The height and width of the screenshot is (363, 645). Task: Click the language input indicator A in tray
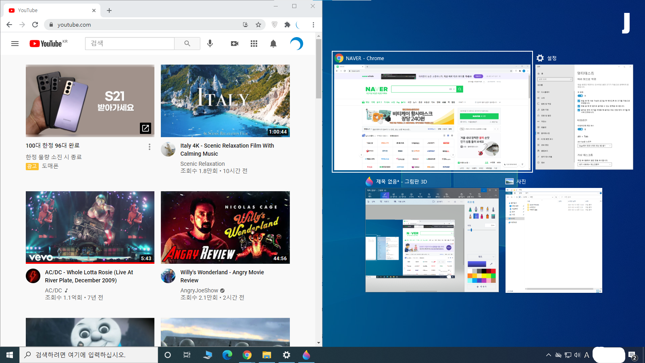coord(587,355)
